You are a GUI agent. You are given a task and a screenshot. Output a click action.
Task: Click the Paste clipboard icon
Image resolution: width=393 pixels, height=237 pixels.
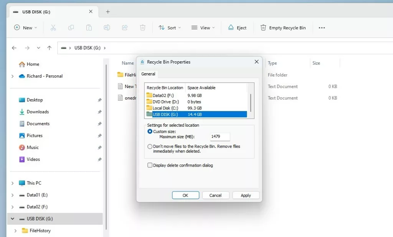89,28
